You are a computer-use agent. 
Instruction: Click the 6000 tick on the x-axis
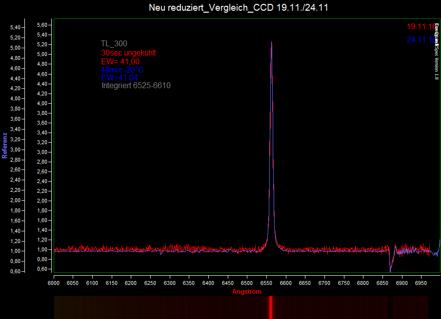(x=54, y=282)
